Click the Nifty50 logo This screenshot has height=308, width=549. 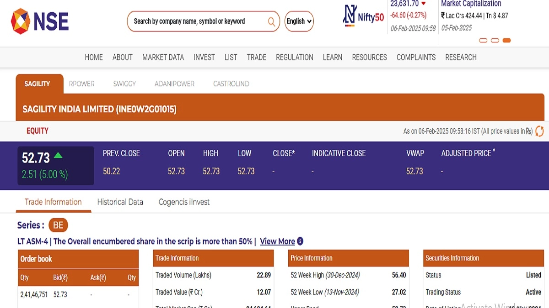[x=364, y=17]
